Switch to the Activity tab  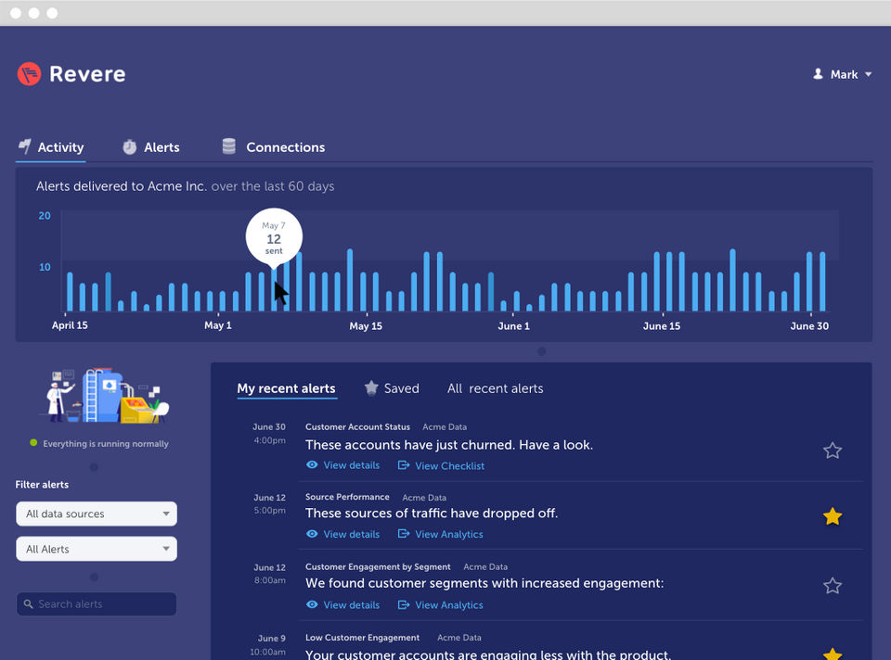pos(50,147)
